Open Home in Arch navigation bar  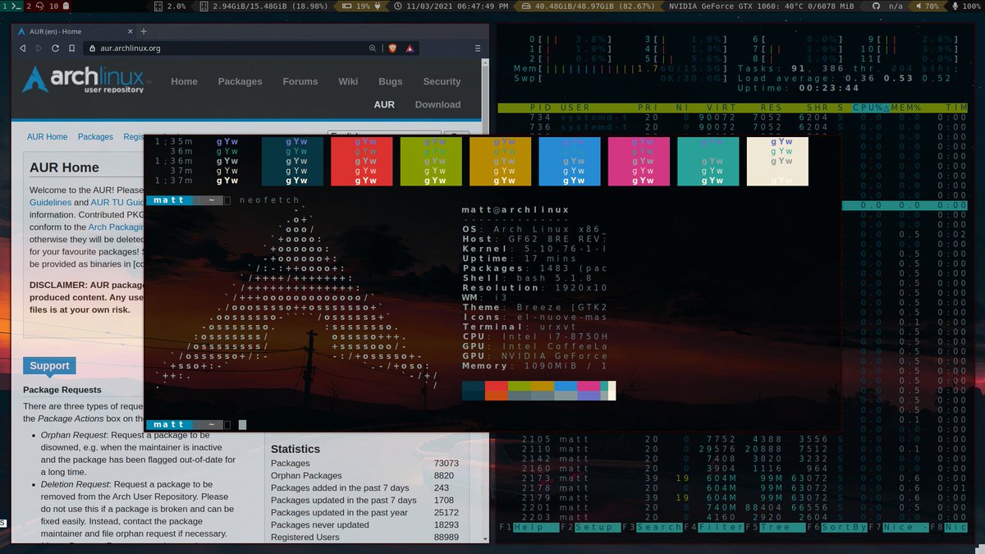click(x=184, y=81)
